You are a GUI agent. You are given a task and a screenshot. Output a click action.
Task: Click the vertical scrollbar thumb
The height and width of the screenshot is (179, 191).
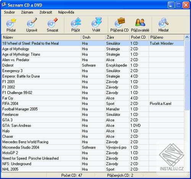187,75
